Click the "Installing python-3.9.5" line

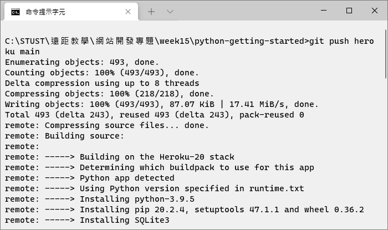(137, 199)
